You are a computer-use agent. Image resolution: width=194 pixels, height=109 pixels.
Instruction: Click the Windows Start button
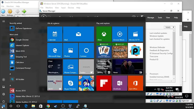click(x=4, y=106)
